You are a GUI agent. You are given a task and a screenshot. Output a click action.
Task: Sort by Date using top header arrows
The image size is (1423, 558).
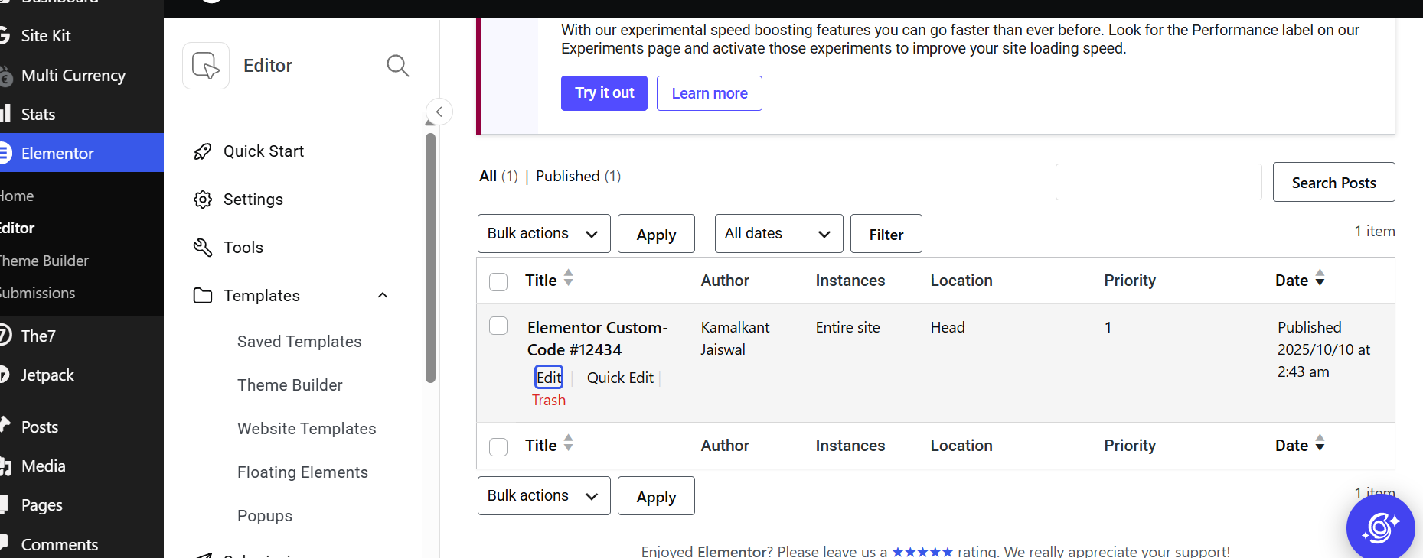coord(1320,278)
